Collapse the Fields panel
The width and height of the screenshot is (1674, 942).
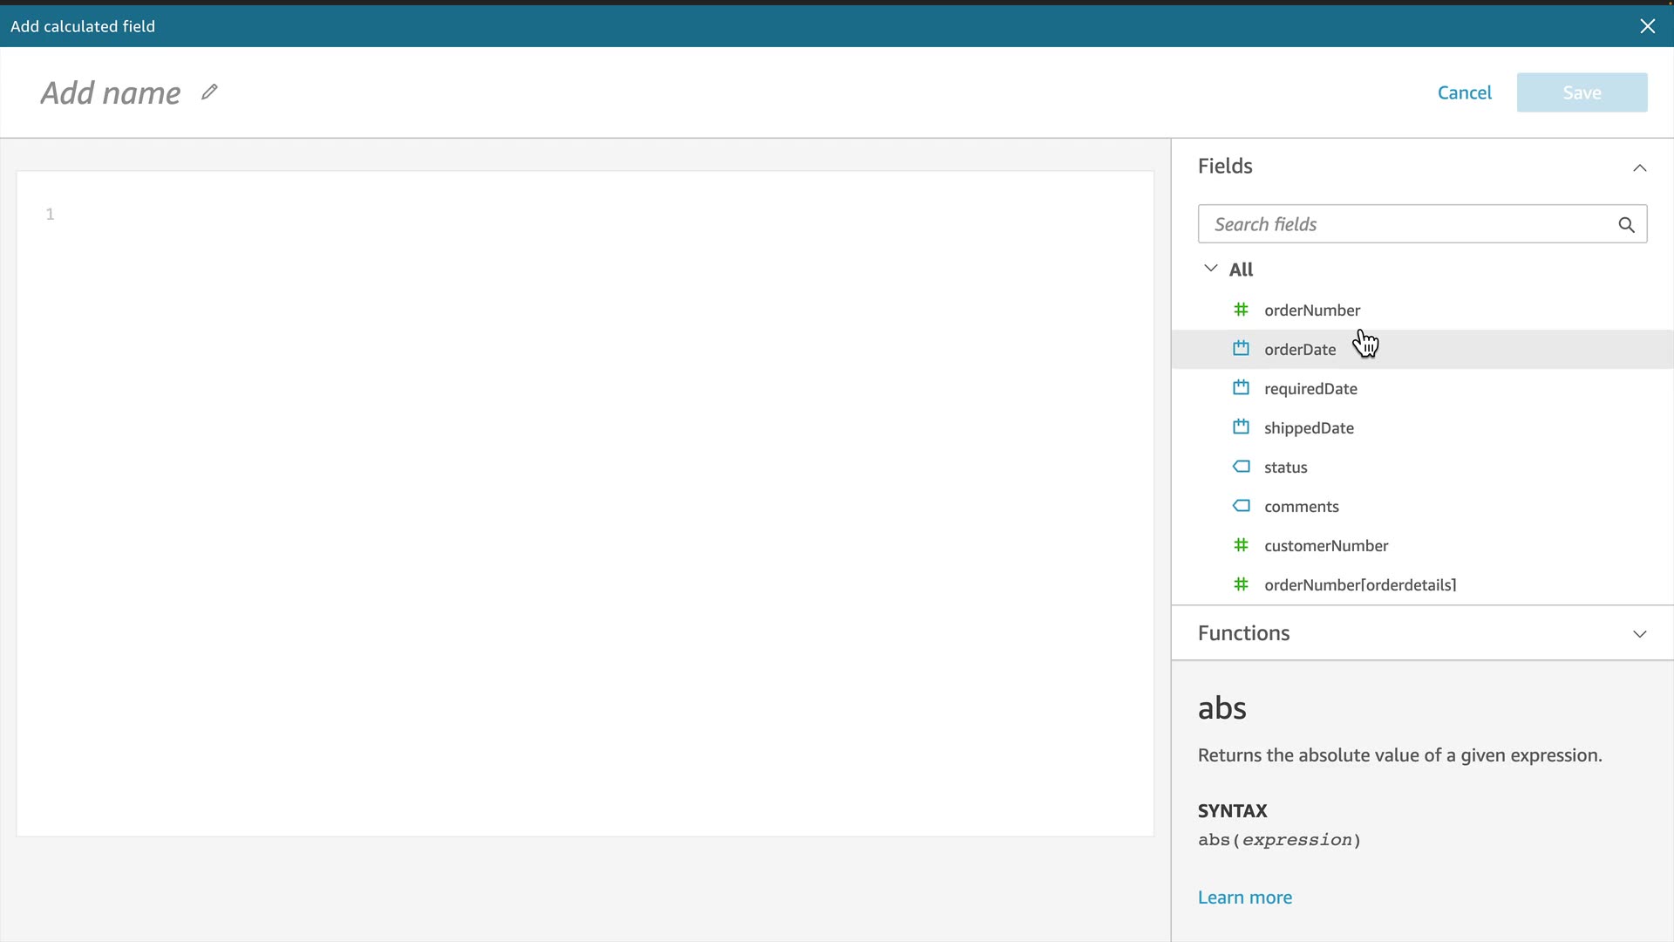(x=1639, y=167)
